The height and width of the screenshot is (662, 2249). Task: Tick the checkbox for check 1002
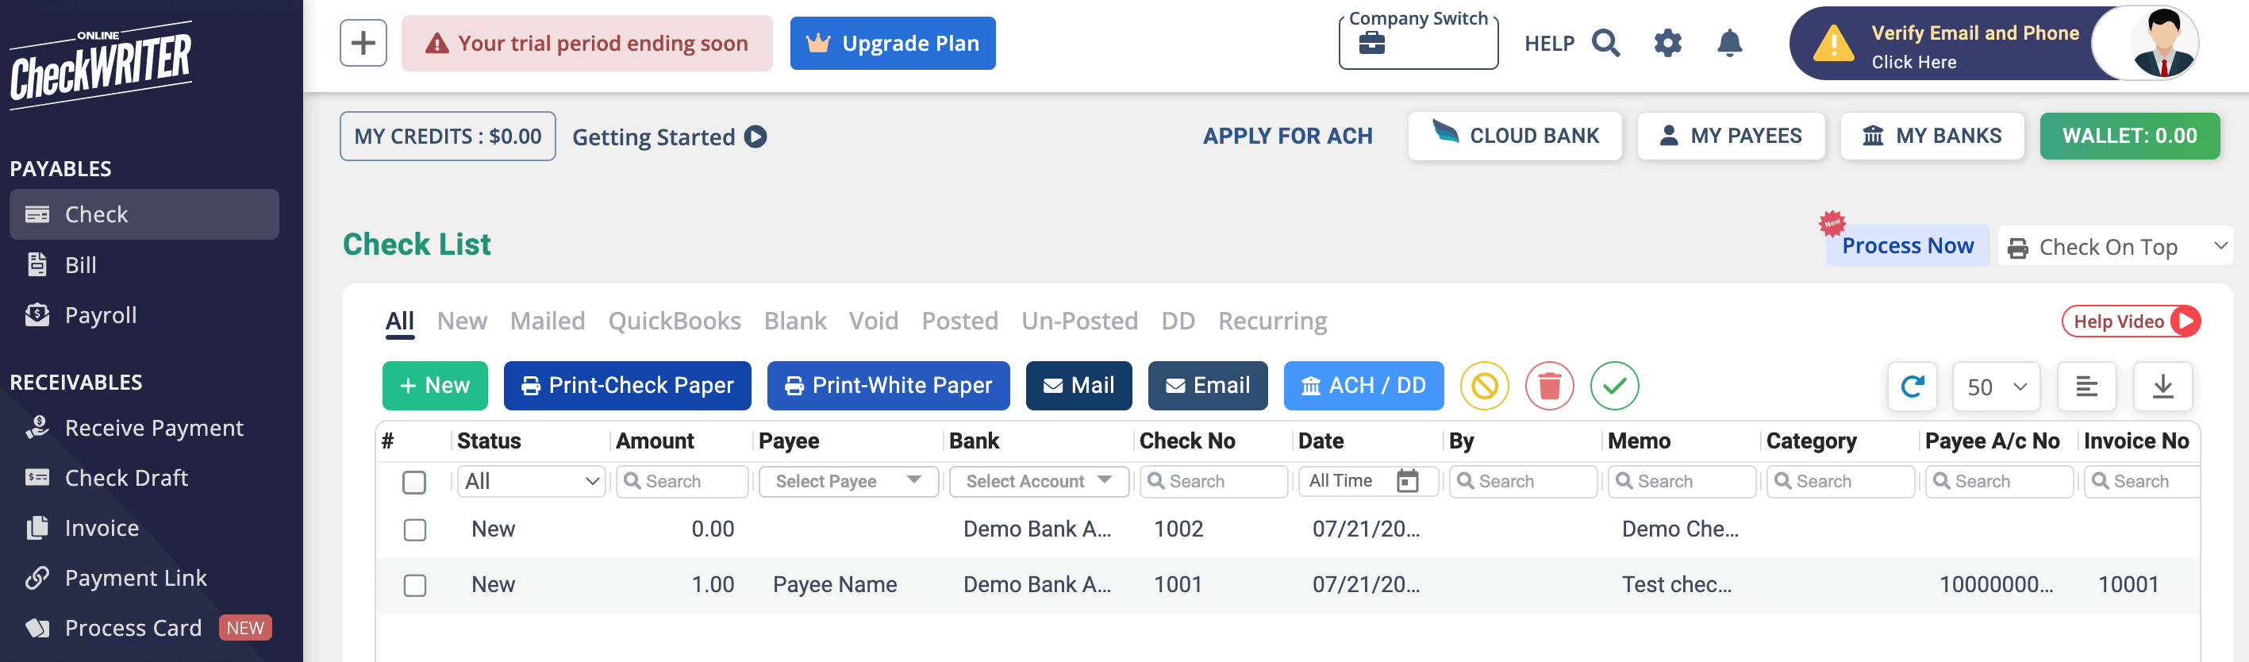415,529
